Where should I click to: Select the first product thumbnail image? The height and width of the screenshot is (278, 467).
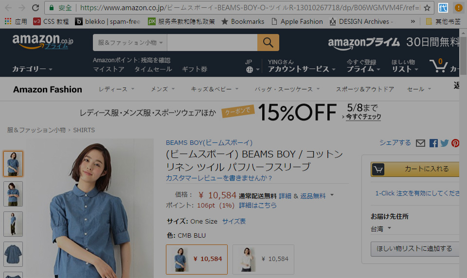coord(13,164)
